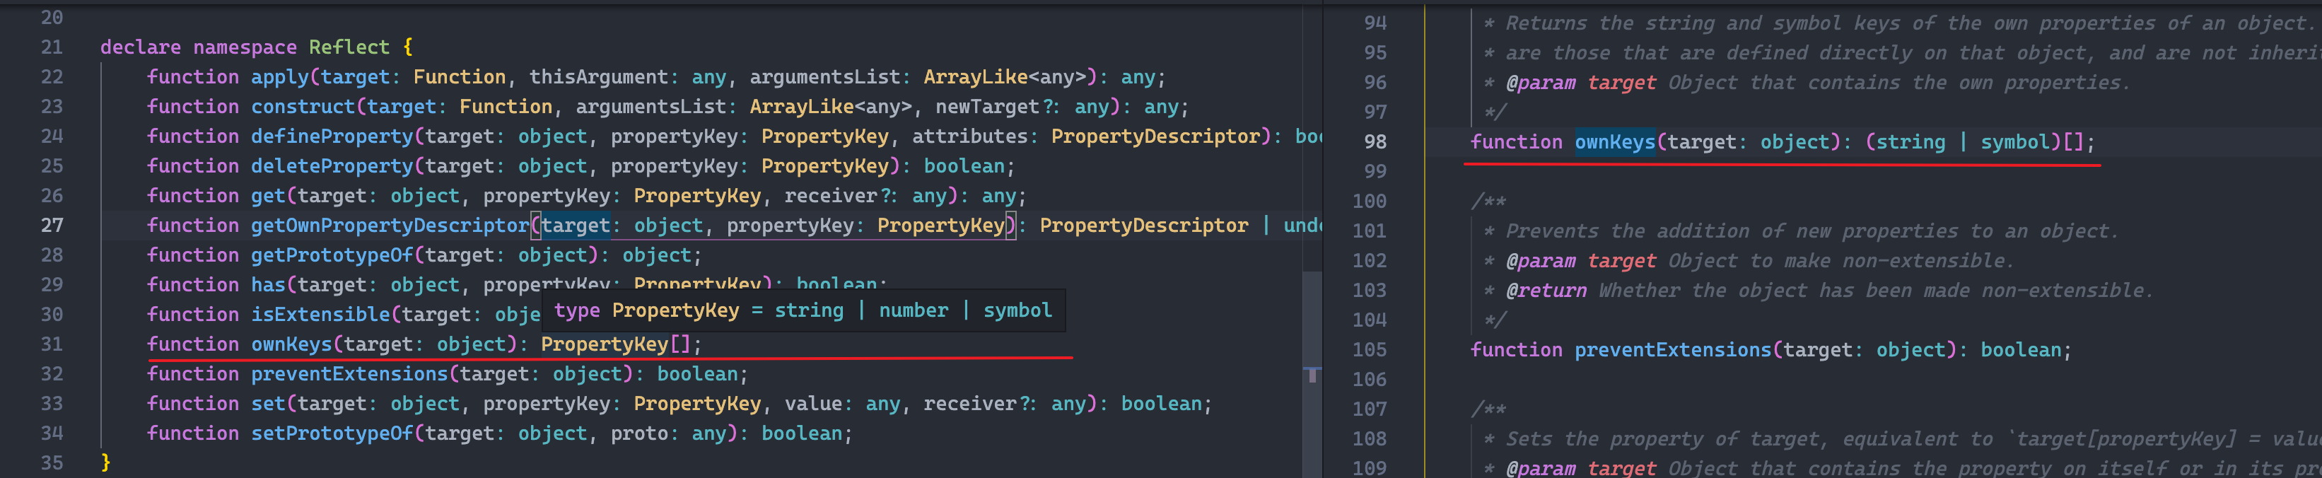Click highlighted target parameter on line 27
This screenshot has width=2322, height=478.
[x=576, y=226]
